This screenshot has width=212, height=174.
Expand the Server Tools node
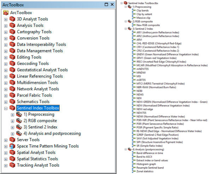click(6, 140)
